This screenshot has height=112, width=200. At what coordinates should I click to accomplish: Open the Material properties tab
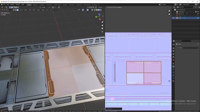tap(173, 81)
